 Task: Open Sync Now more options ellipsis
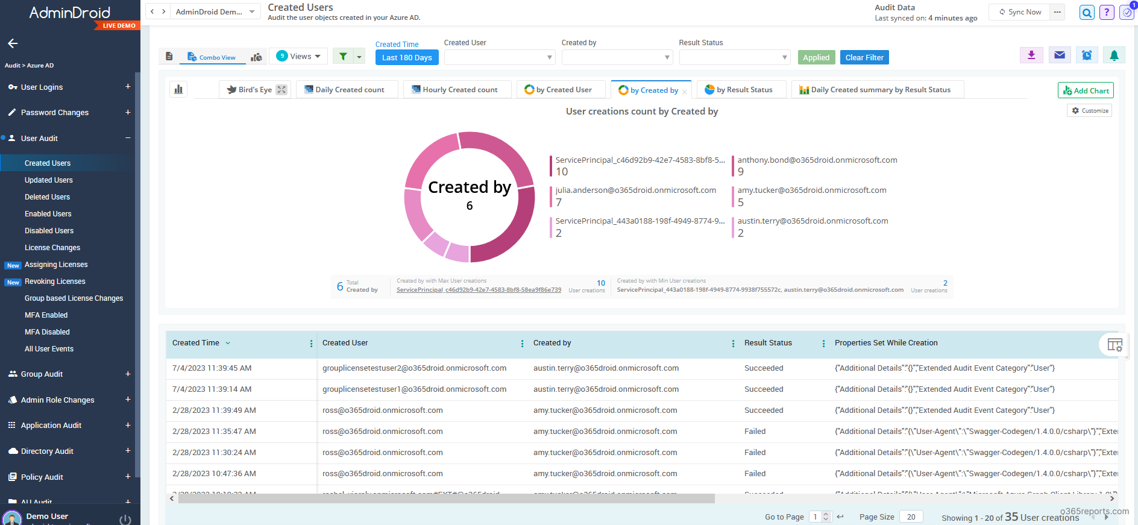coord(1057,12)
